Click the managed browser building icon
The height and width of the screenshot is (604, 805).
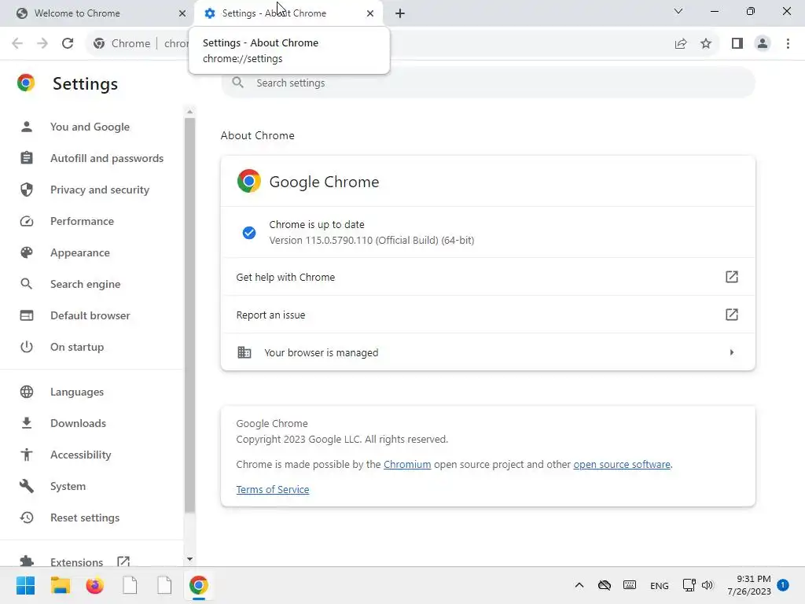(244, 352)
